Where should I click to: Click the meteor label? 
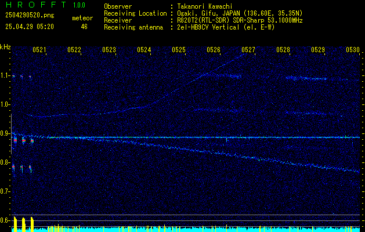click(x=82, y=18)
